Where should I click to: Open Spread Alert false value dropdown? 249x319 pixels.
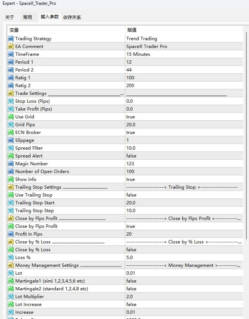[x=131, y=156]
